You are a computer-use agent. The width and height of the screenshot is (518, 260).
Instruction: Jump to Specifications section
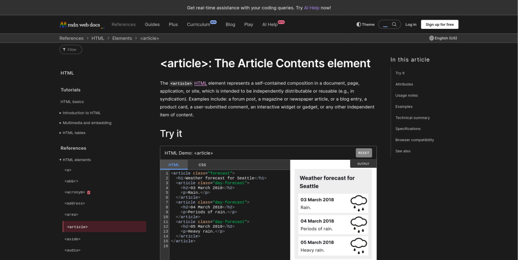408,129
